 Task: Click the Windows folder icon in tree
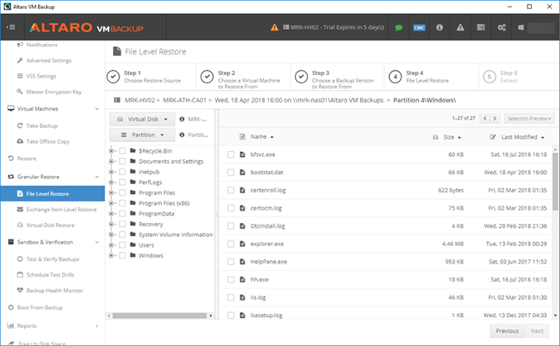133,255
